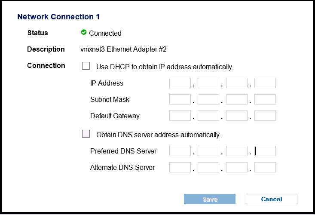
Task: Click second octet of IP Address
Action: coord(208,83)
